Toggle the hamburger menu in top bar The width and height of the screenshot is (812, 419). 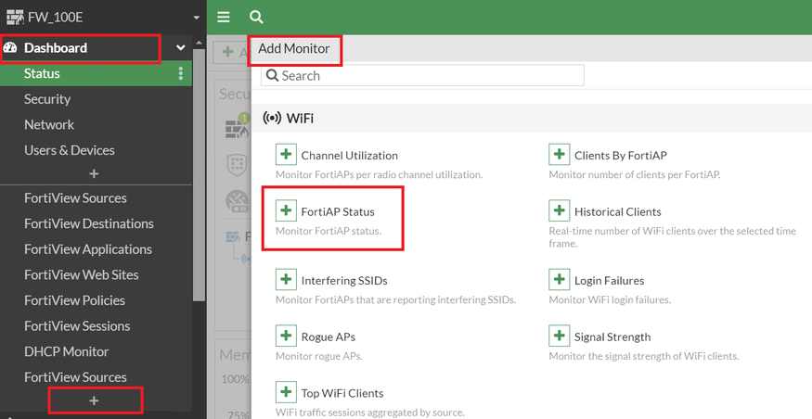pyautogui.click(x=223, y=17)
